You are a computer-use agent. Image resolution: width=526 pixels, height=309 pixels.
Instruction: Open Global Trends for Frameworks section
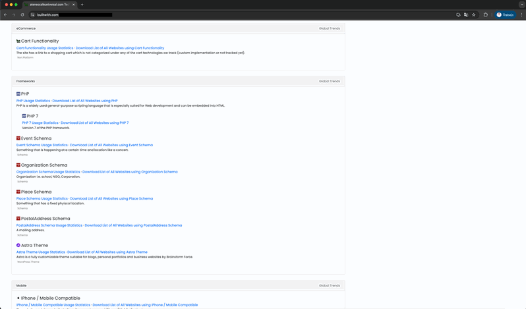[x=330, y=81]
